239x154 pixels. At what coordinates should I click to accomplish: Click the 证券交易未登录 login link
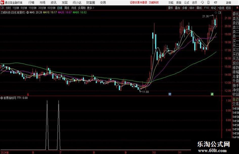click(138, 3)
